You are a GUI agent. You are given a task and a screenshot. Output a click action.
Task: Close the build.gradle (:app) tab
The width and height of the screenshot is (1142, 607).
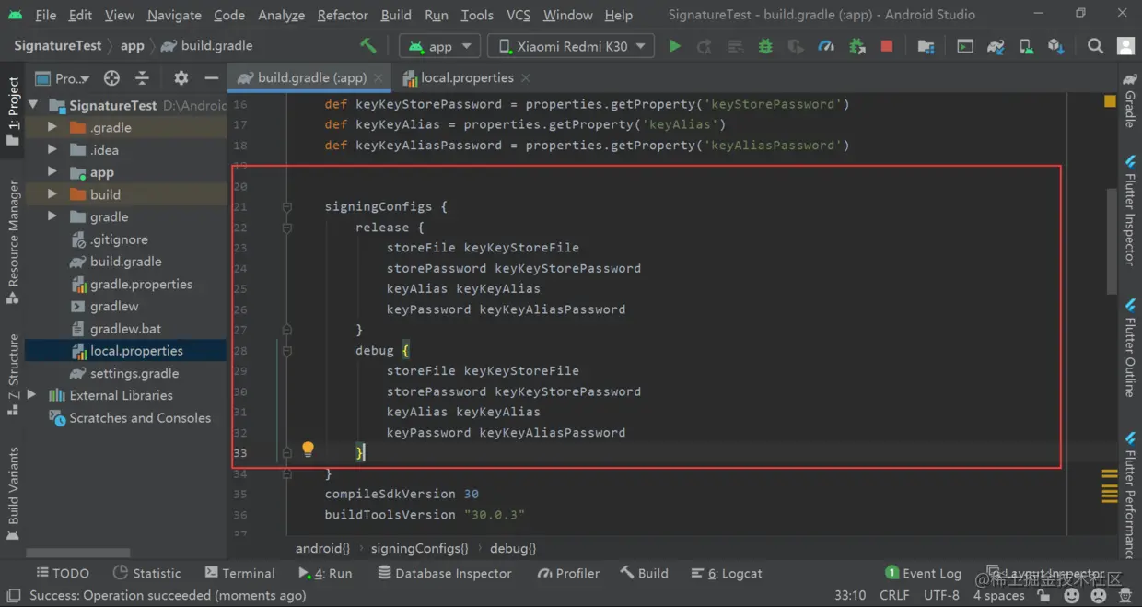tap(378, 78)
